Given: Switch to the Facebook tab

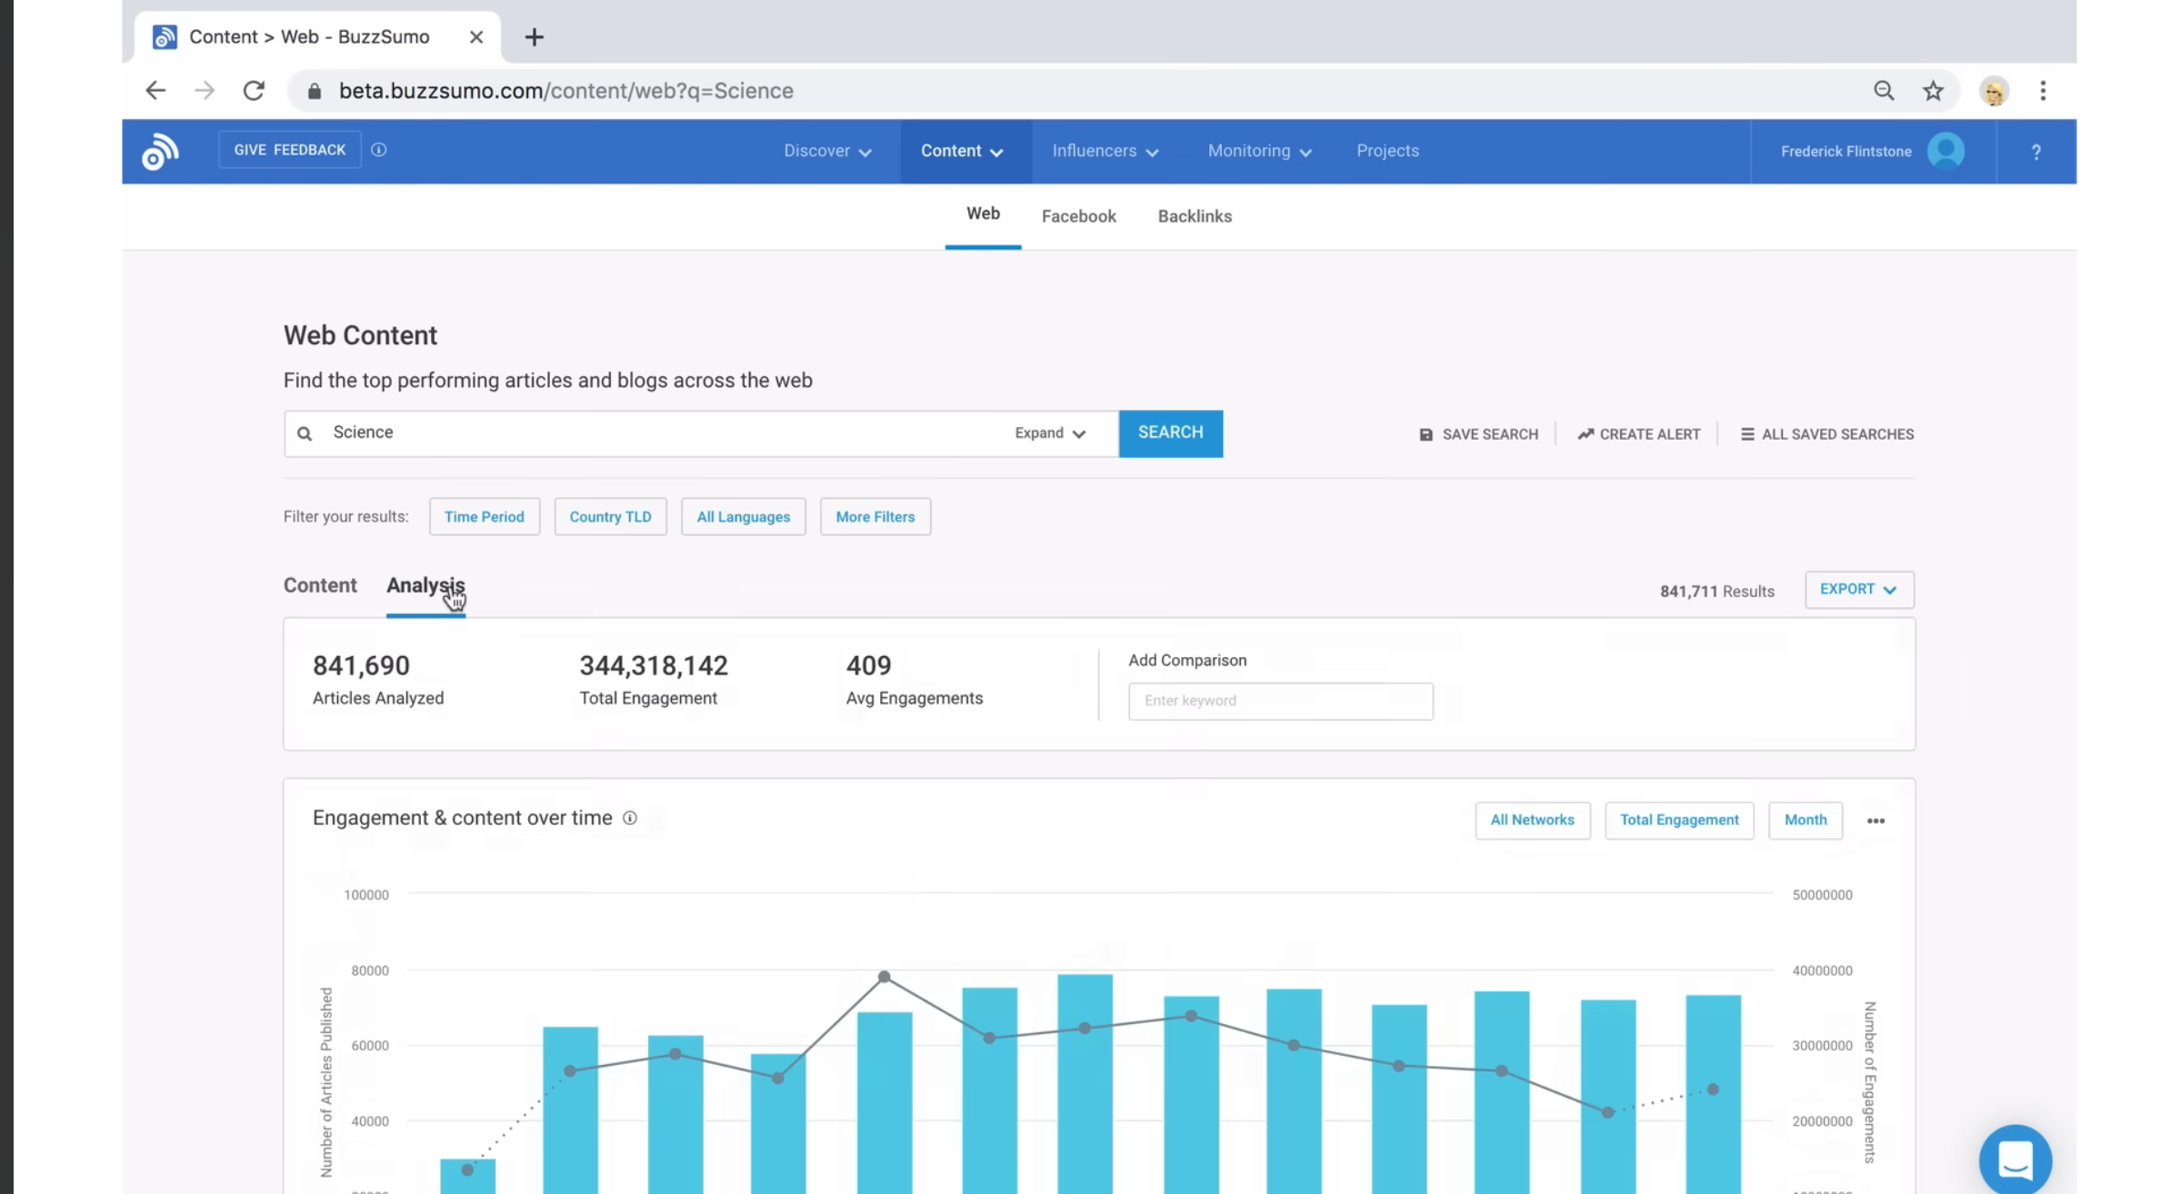Looking at the screenshot, I should click(x=1078, y=216).
